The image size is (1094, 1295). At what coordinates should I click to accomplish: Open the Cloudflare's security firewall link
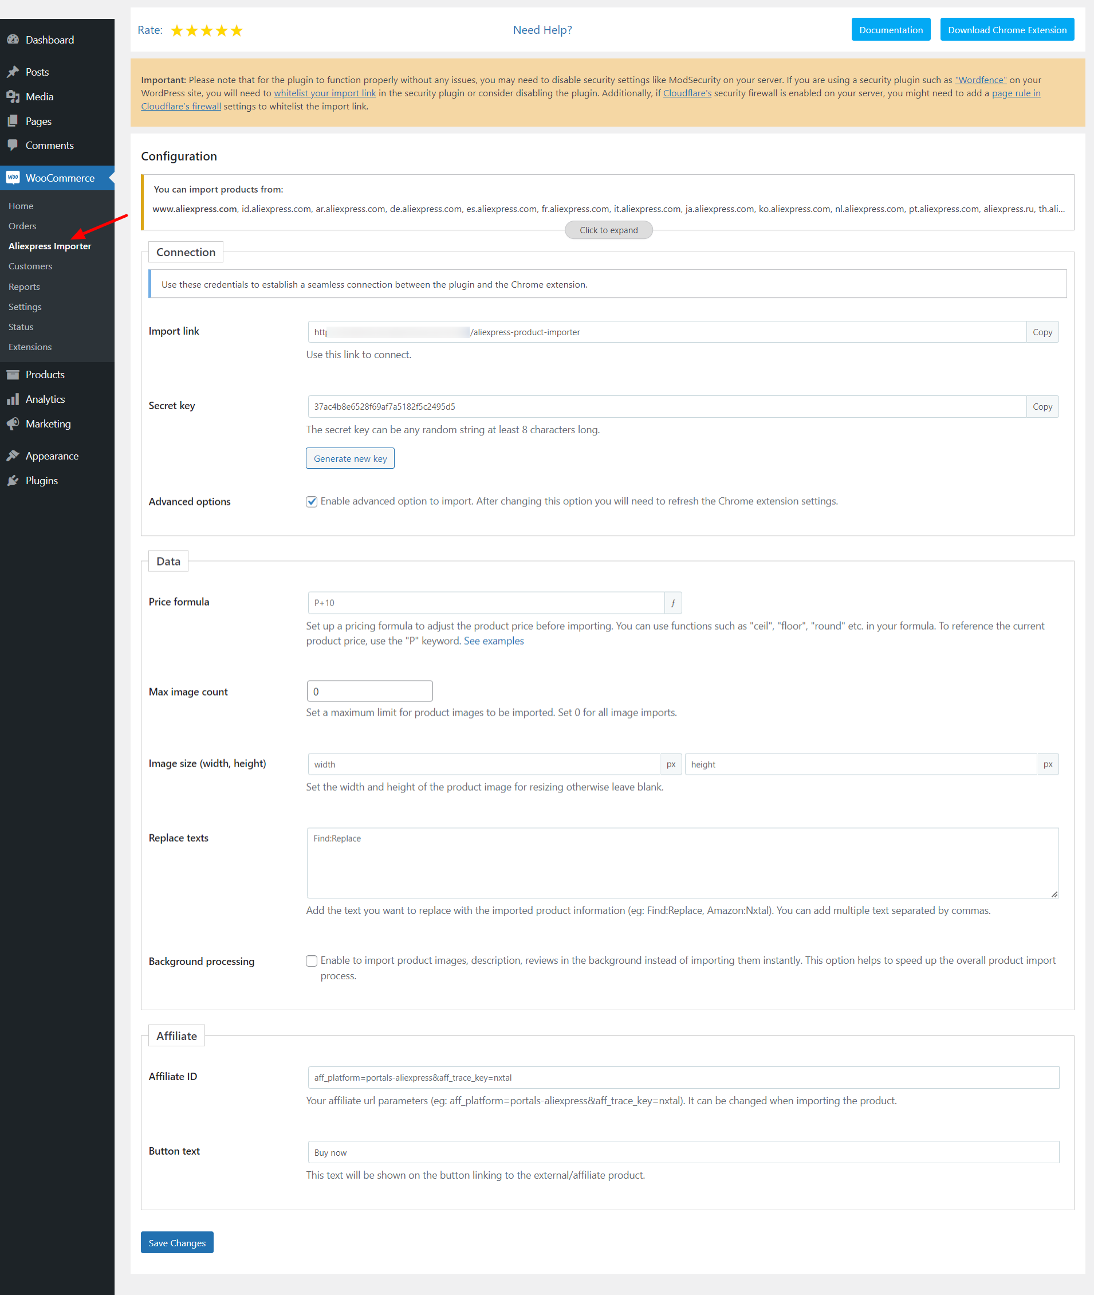687,93
